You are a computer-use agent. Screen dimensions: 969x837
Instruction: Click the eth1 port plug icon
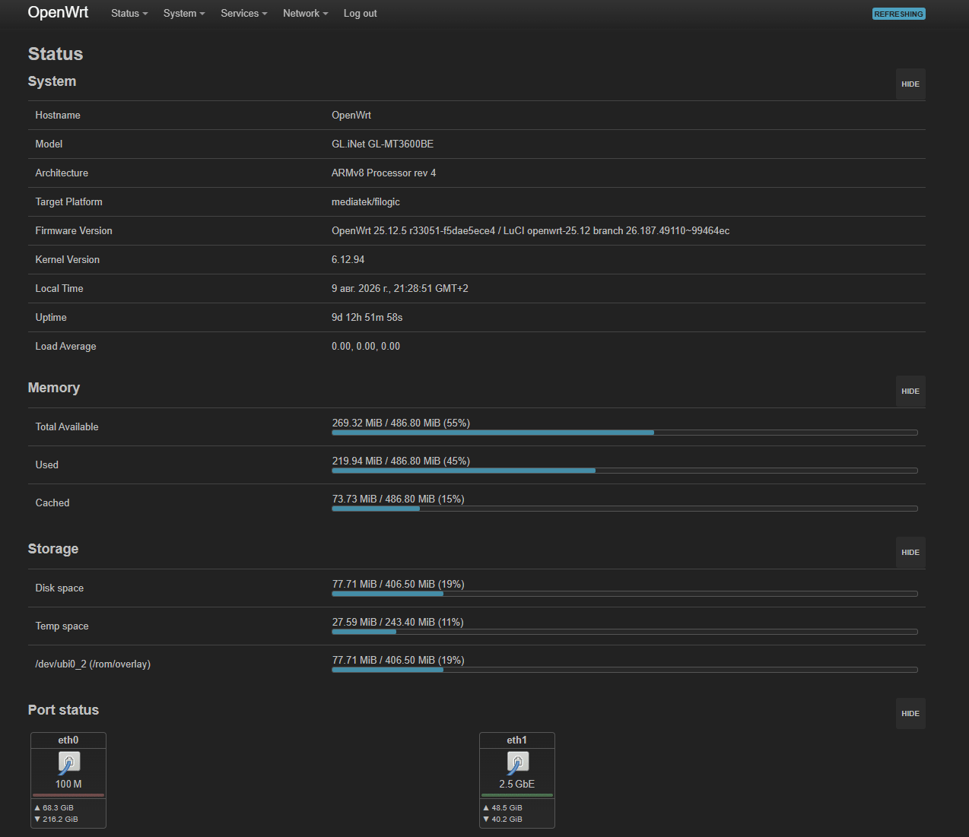(x=517, y=762)
